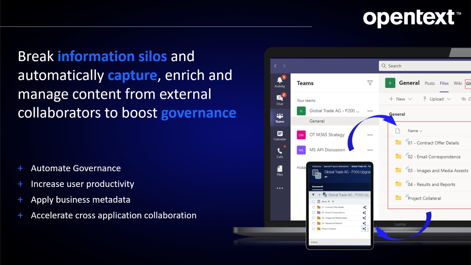Open the MS API Discussion team
471x265 pixels.
(327, 150)
